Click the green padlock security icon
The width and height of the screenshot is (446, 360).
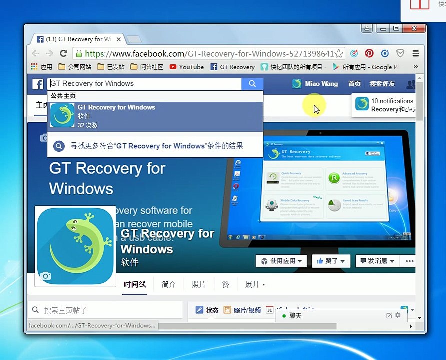(79, 53)
